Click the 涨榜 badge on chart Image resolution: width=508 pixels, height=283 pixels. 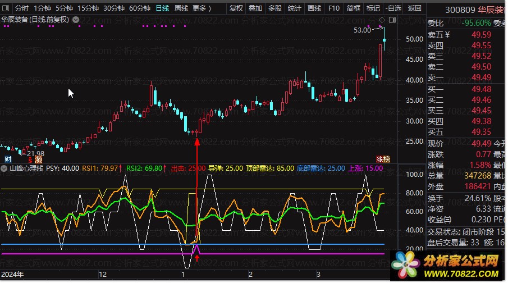(383, 159)
